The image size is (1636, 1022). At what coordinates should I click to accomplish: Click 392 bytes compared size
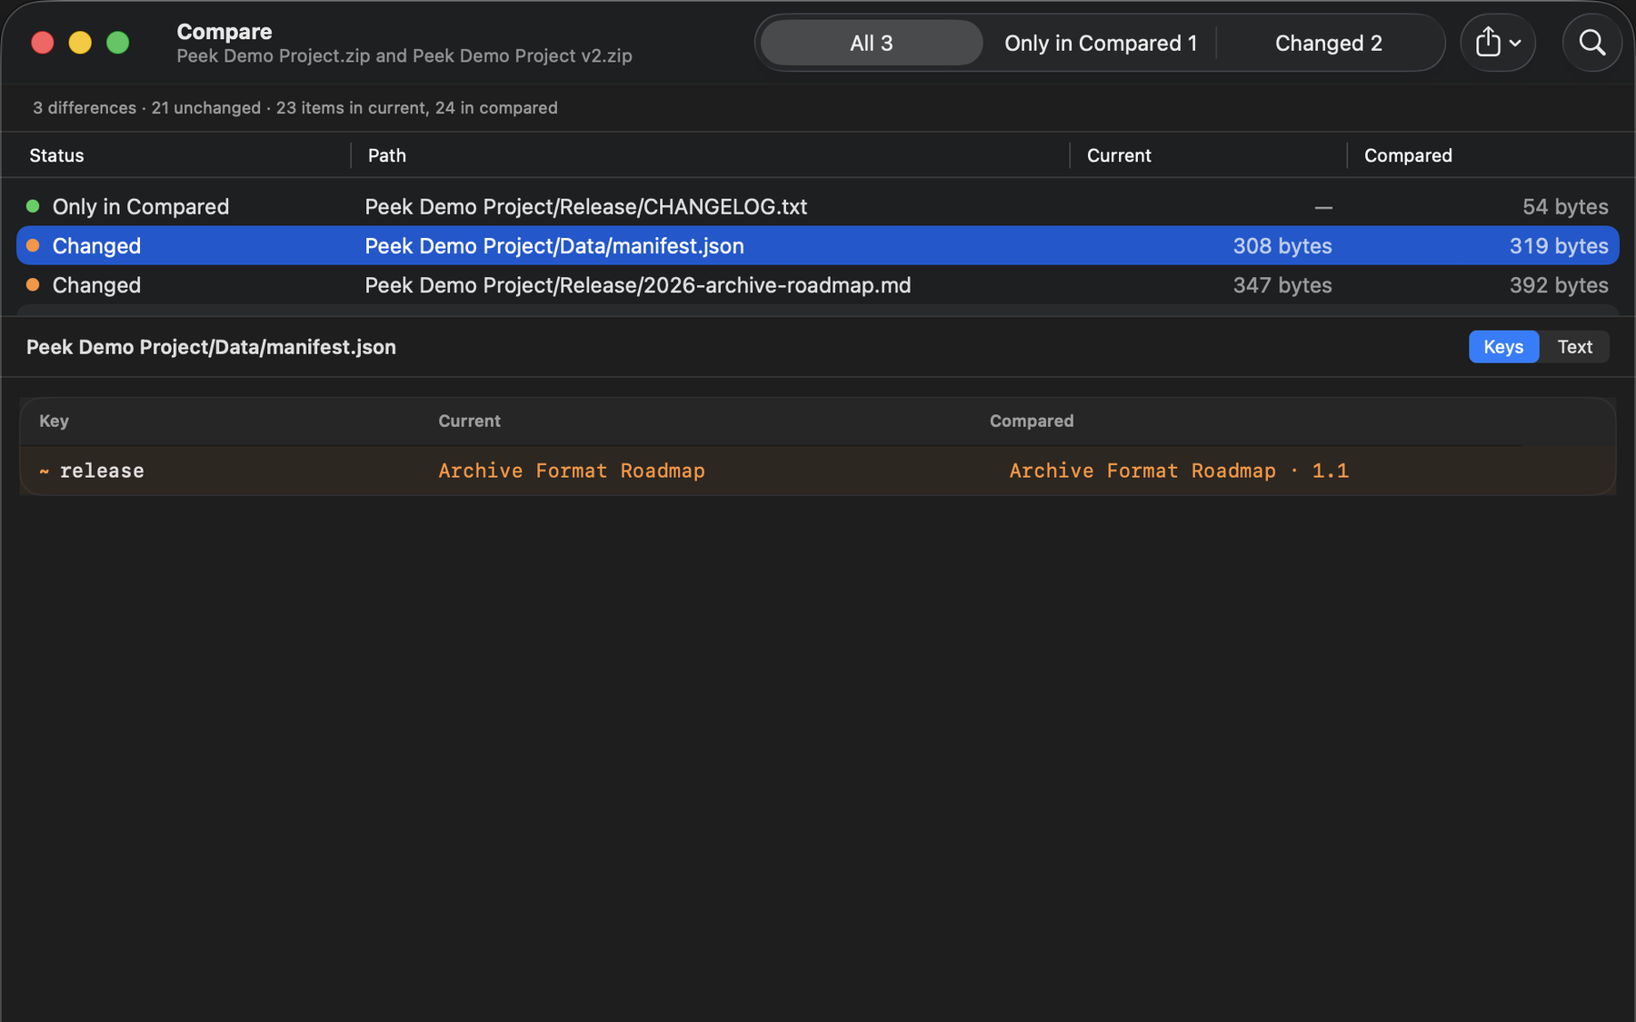1559,285
